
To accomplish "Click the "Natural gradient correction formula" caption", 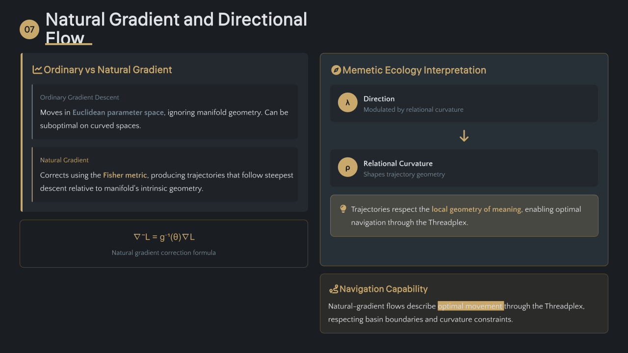I will click(164, 253).
